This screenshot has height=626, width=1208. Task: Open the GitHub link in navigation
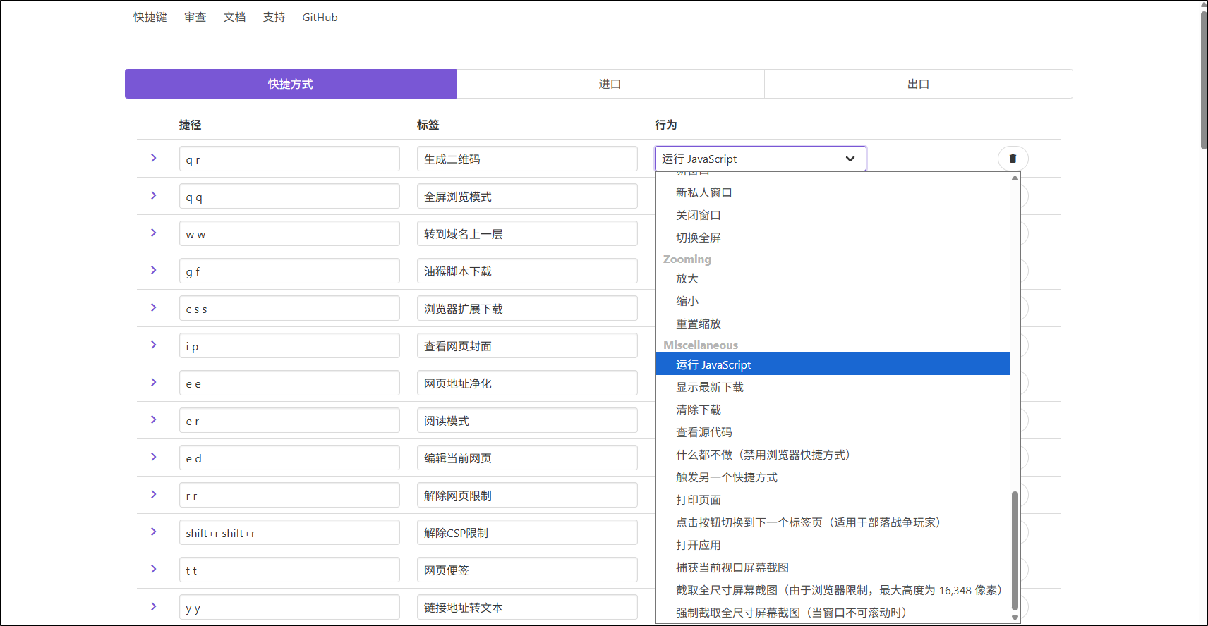[320, 18]
